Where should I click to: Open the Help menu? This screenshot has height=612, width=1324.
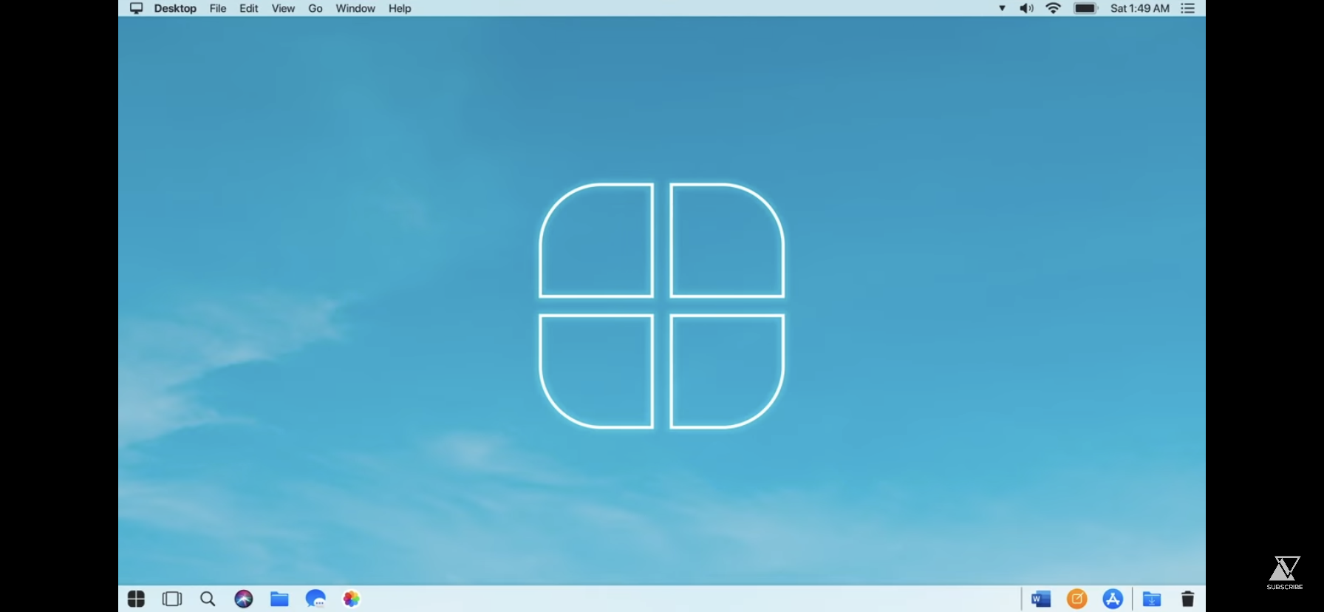(x=400, y=8)
